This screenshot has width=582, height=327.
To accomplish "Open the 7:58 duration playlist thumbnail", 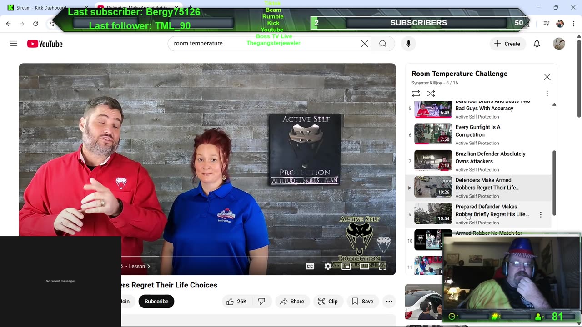I will (433, 134).
